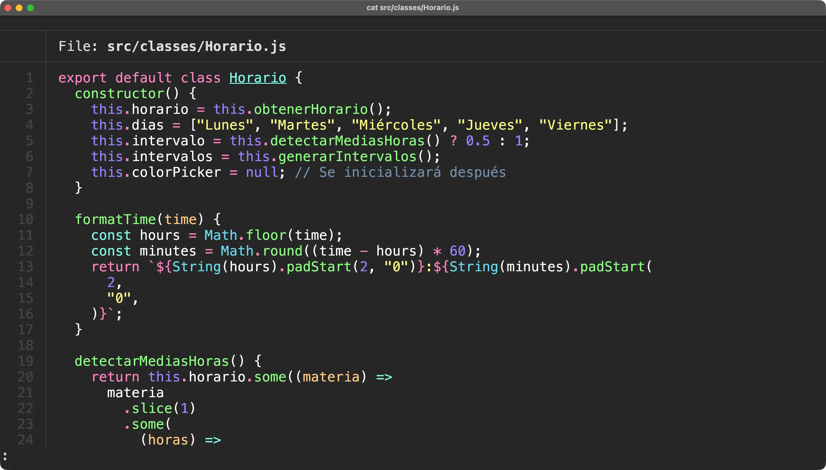Screen dimensions: 826x470
Task: Click the obtenerHorario call on line 3
Action: [x=310, y=109]
